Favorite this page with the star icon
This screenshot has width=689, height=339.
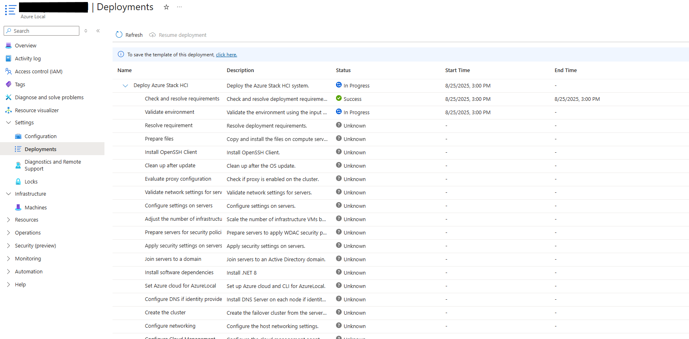pos(166,7)
